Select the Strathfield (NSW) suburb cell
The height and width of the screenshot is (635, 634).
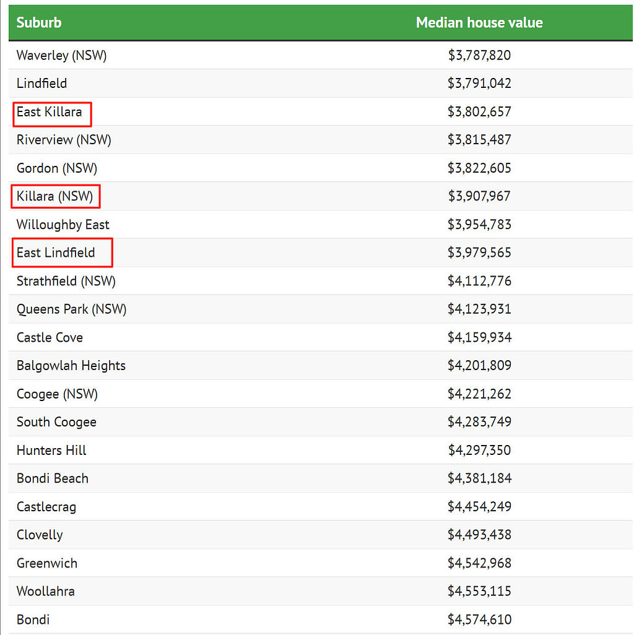pos(66,281)
